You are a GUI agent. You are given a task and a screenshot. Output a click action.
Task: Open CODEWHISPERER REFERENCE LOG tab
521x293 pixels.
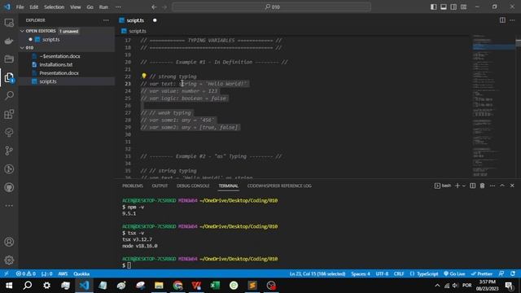(279, 186)
